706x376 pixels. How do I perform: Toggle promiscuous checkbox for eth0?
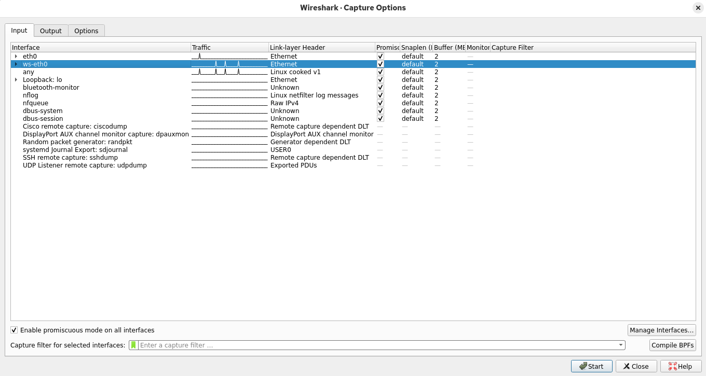pyautogui.click(x=381, y=56)
